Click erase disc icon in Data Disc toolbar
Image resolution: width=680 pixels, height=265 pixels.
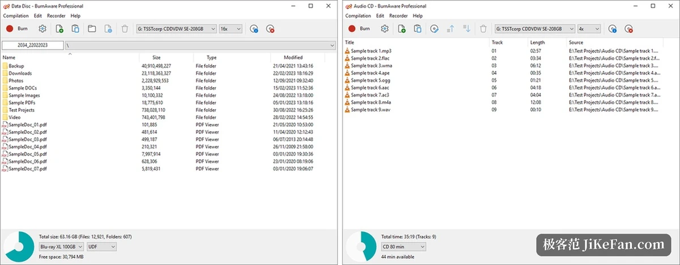[x=270, y=28]
